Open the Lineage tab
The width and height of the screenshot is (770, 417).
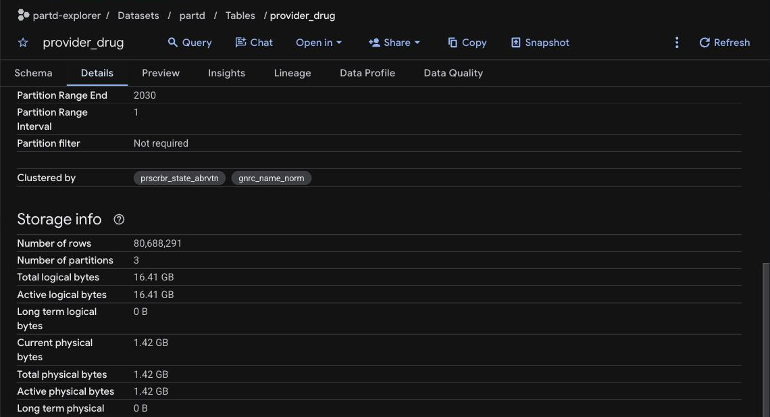click(292, 73)
